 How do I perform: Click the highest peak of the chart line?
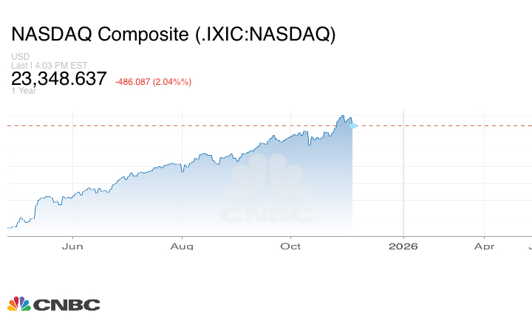point(342,116)
